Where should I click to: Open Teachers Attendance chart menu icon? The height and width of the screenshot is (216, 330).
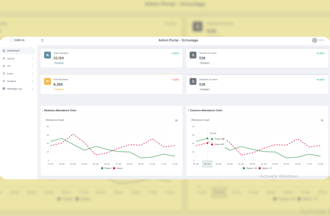(x=322, y=120)
